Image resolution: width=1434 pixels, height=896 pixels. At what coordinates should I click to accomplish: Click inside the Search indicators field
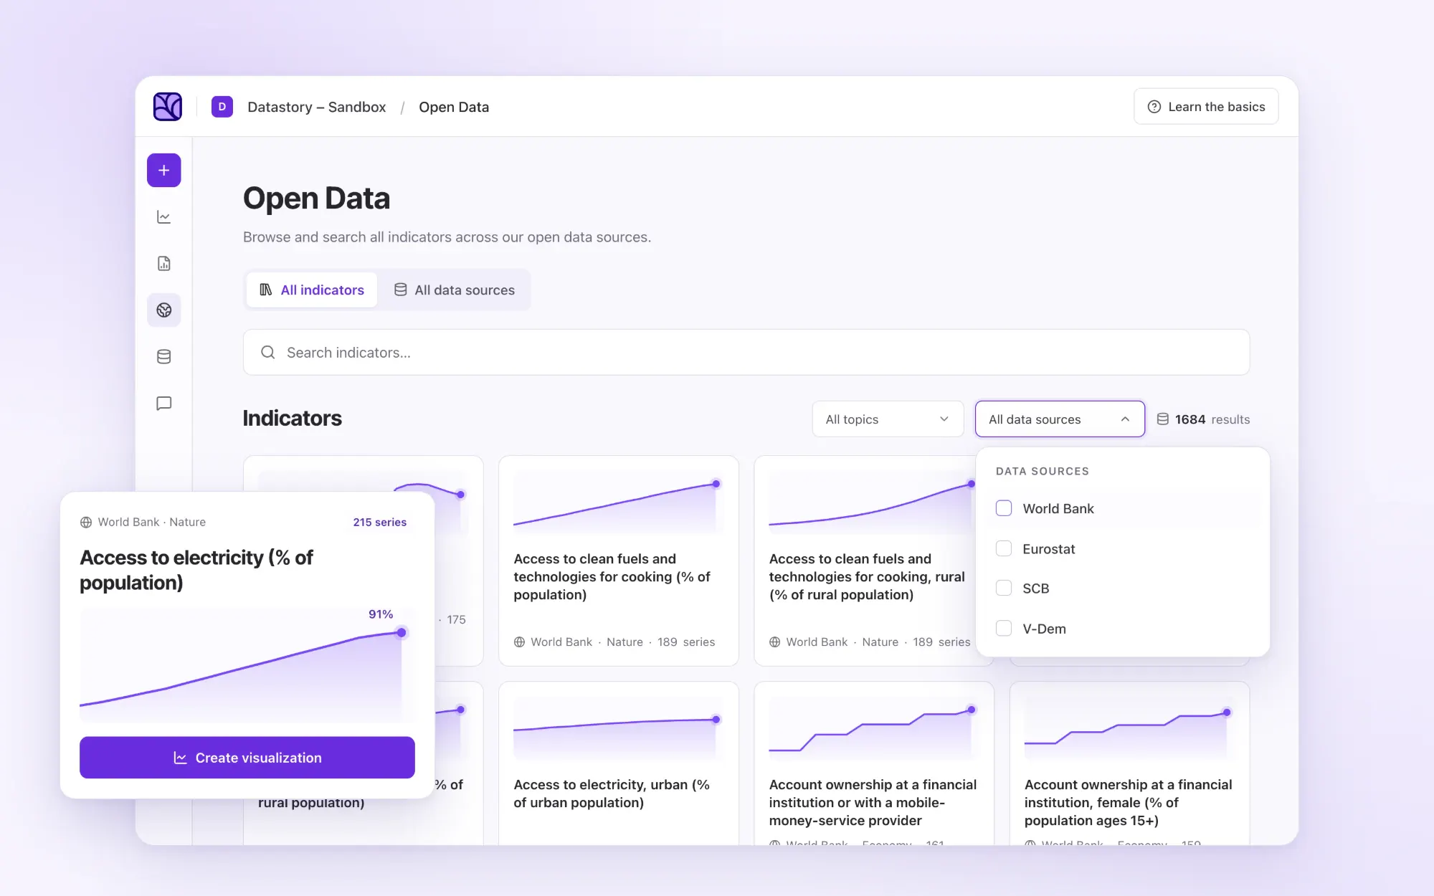point(746,353)
